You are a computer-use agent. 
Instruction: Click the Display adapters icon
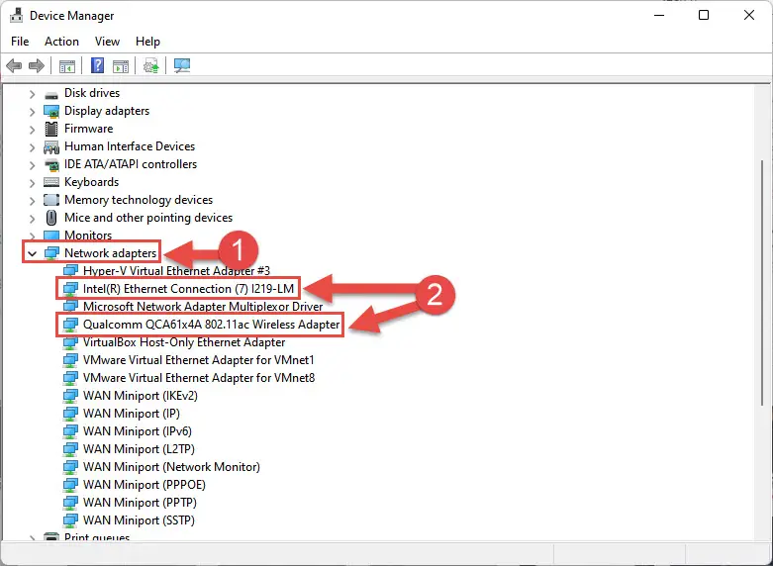click(x=51, y=112)
